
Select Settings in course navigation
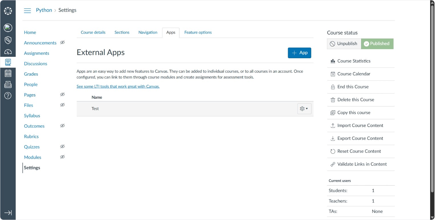click(32, 168)
